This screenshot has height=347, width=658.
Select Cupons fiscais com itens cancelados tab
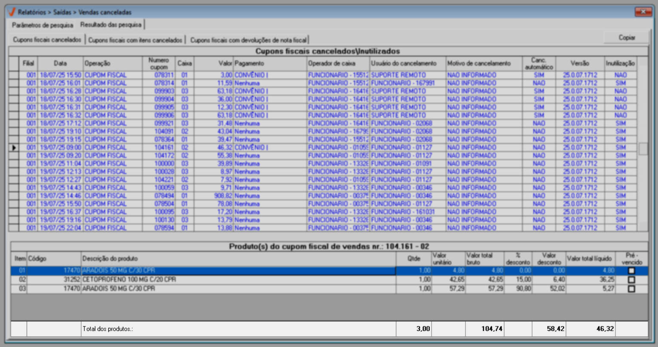point(135,40)
